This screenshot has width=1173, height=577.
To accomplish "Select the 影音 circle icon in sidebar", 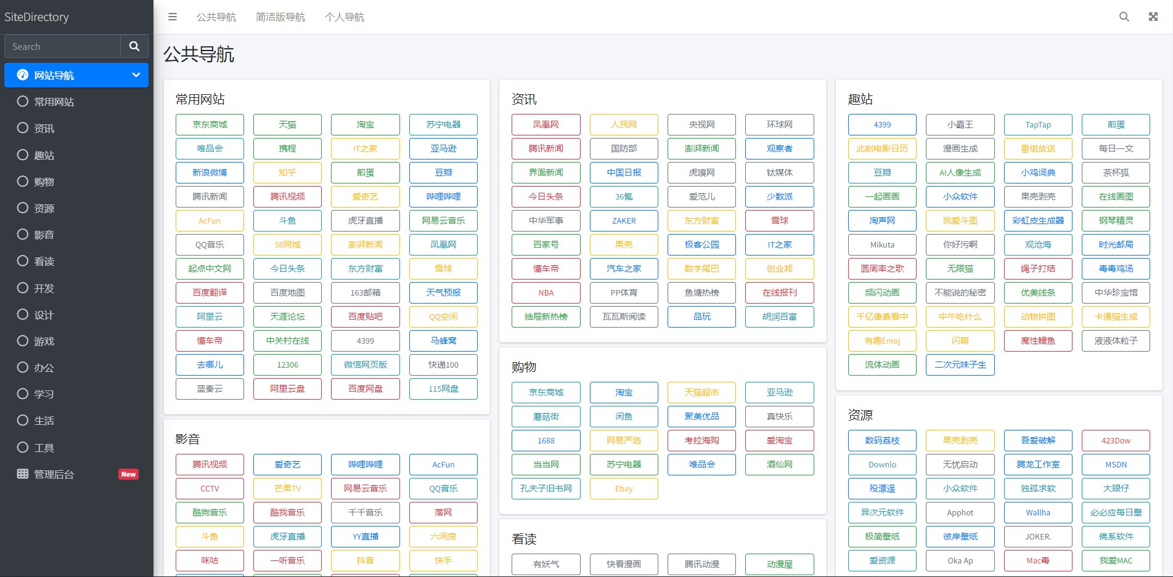I will point(23,234).
